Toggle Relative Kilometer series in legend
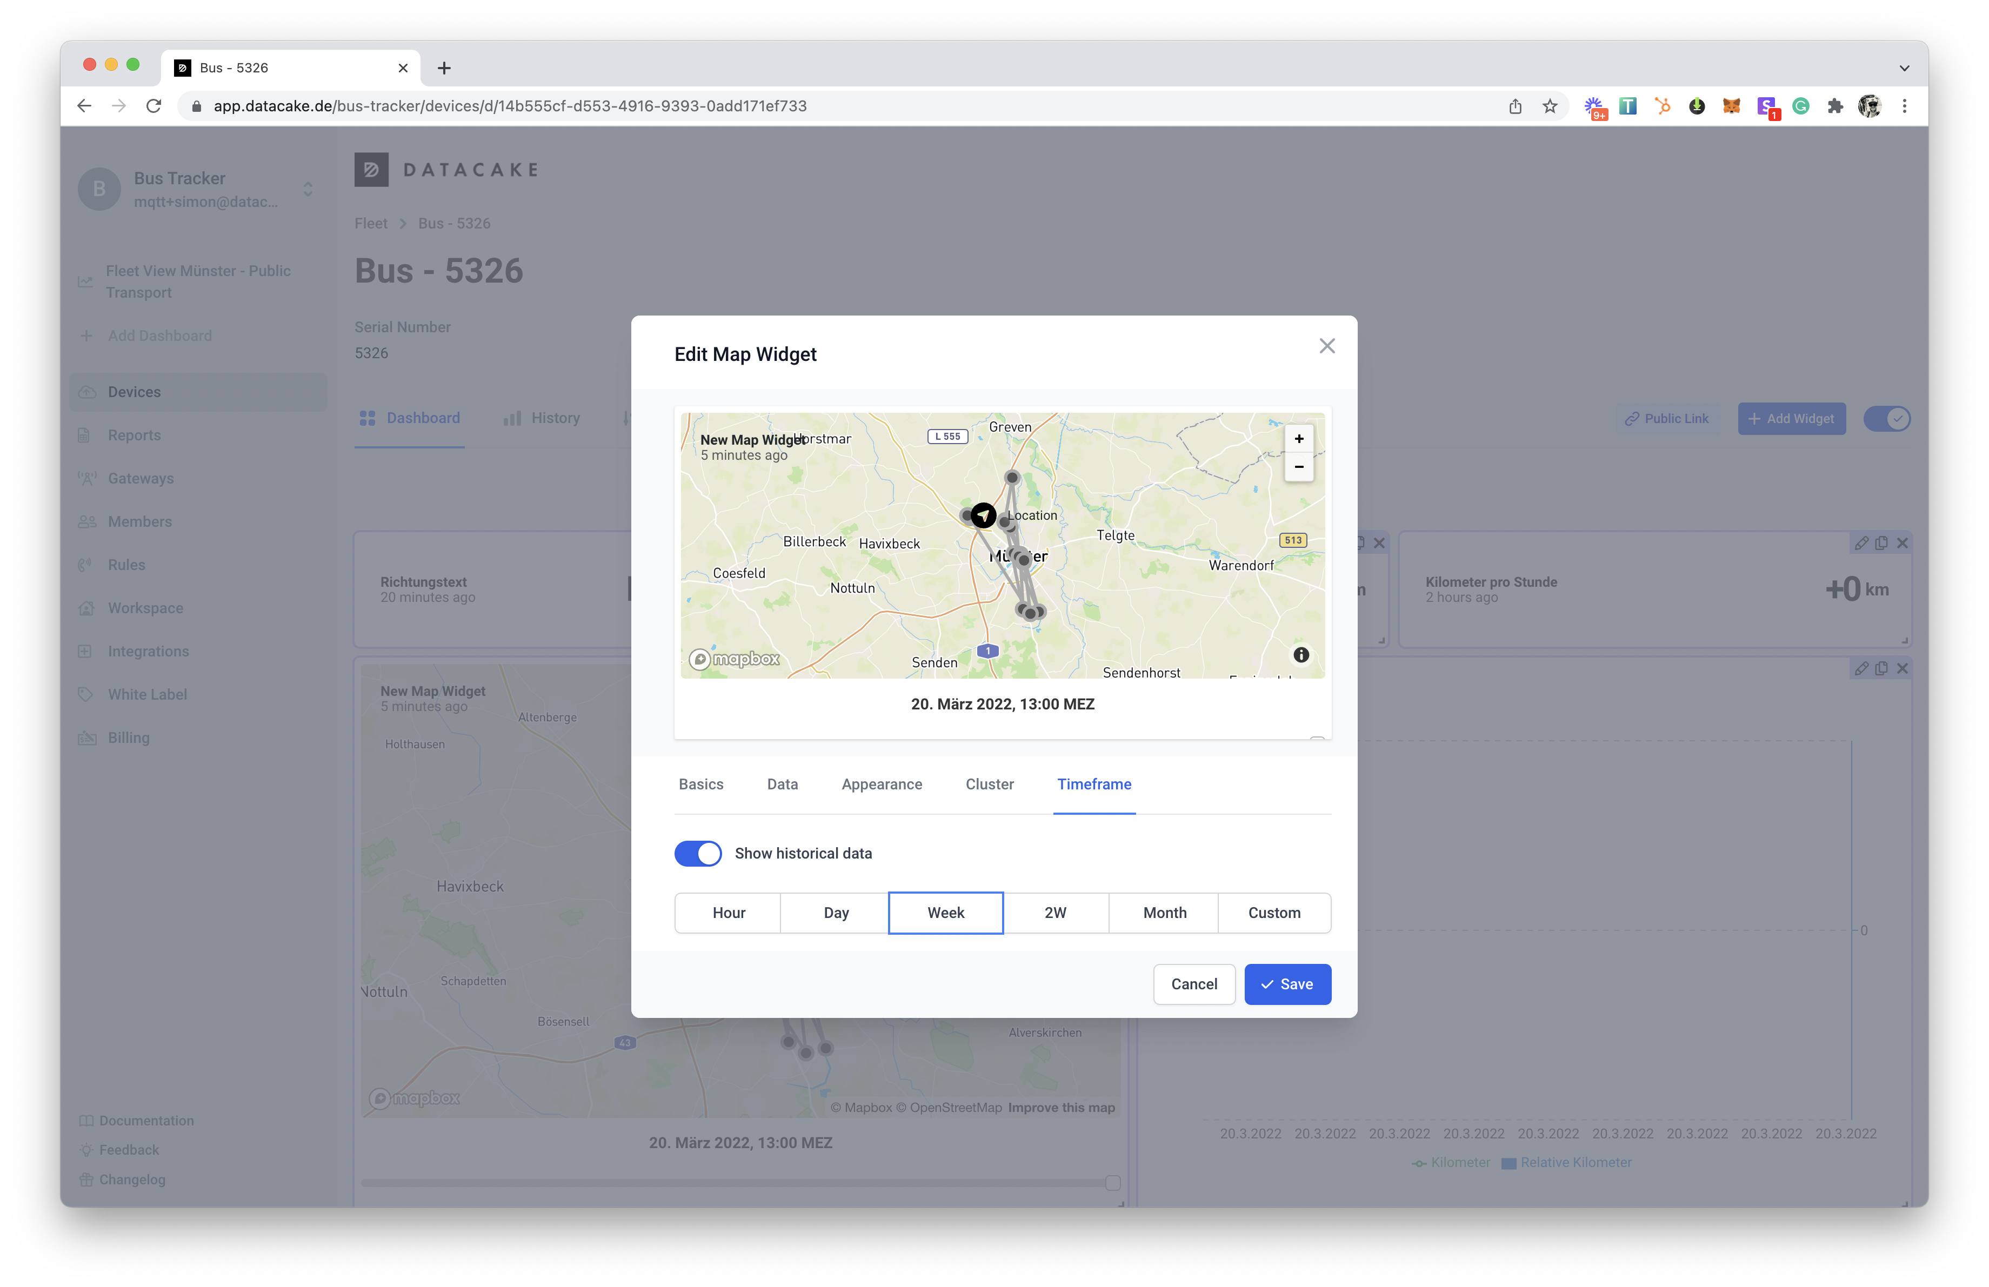The width and height of the screenshot is (1989, 1287). click(x=1565, y=1163)
